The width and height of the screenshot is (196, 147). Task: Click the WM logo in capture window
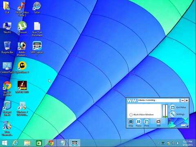[x=131, y=101]
